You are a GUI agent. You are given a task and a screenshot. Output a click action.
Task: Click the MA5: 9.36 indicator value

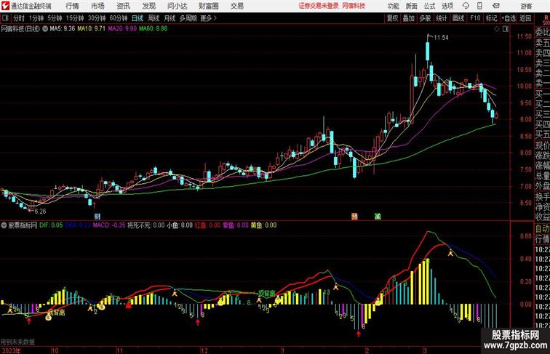62,29
